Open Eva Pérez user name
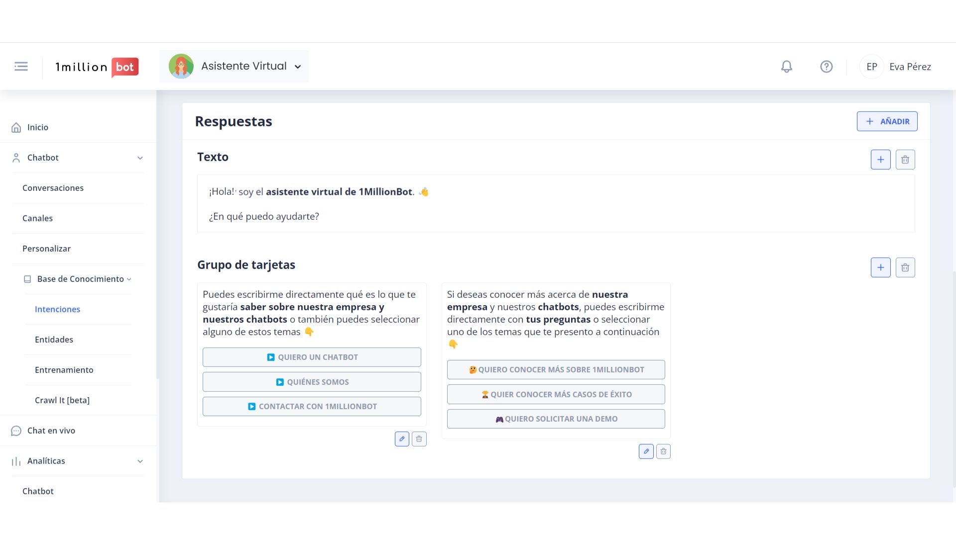This screenshot has height=537, width=956. pyautogui.click(x=910, y=67)
